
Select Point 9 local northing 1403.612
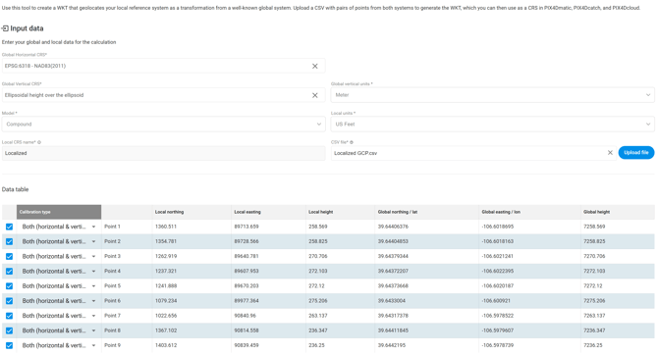(x=166, y=346)
